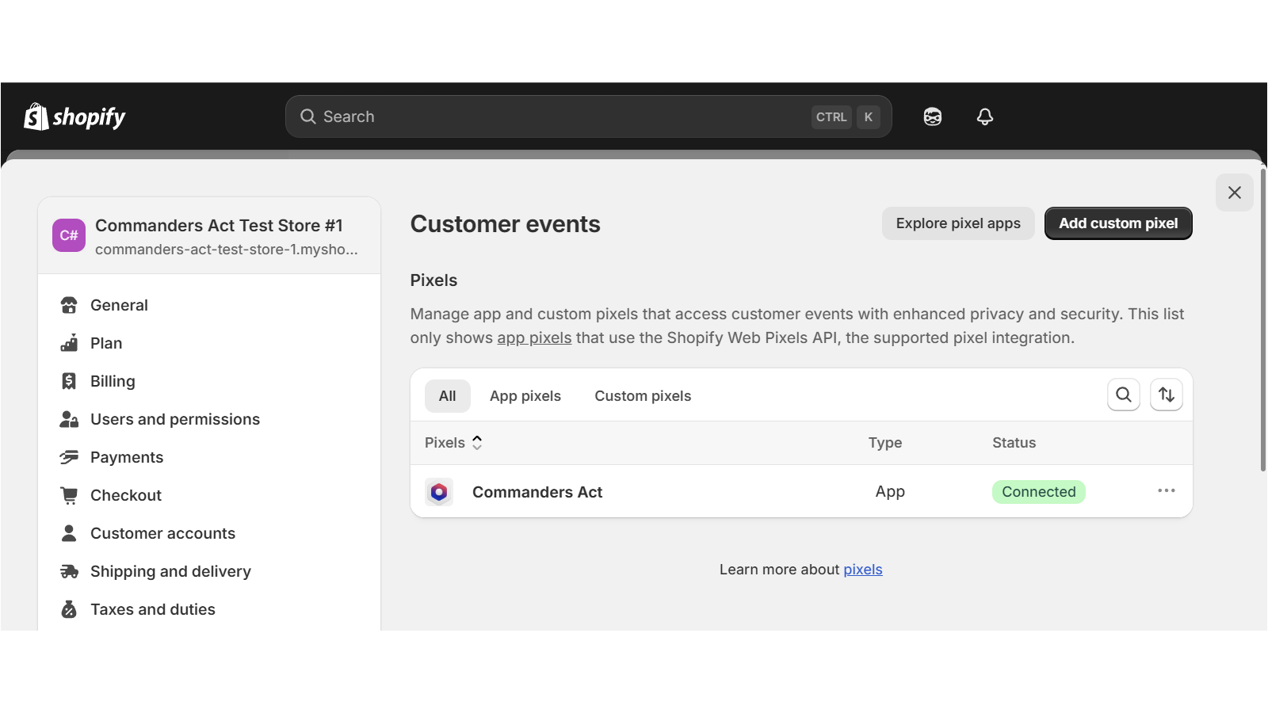Close the settings panel
Image resolution: width=1268 pixels, height=713 pixels.
[x=1235, y=193]
